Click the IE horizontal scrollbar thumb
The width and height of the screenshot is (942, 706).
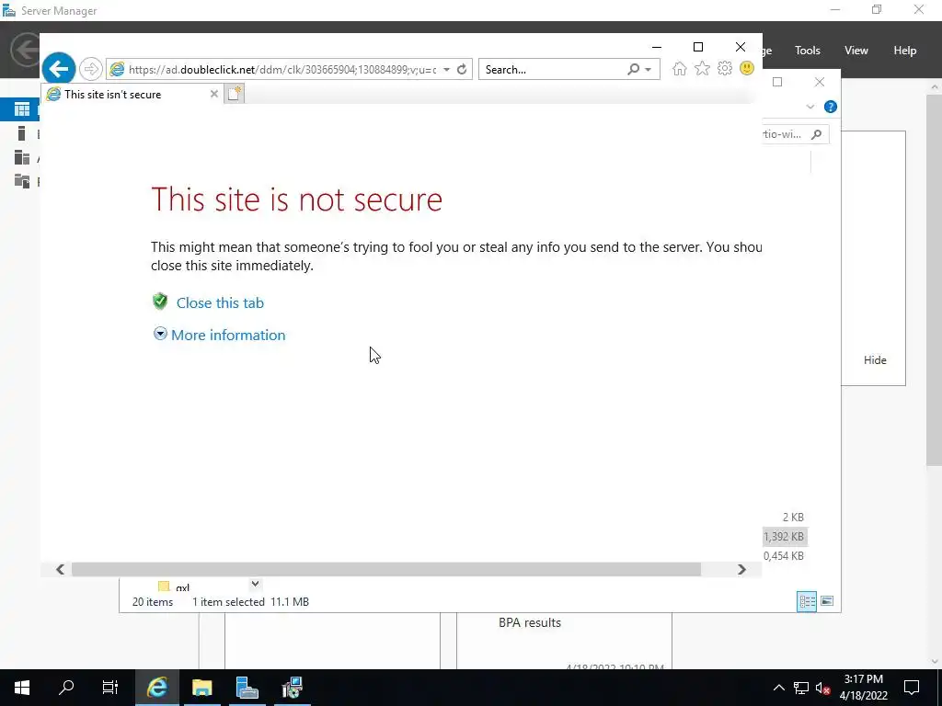[x=386, y=569]
